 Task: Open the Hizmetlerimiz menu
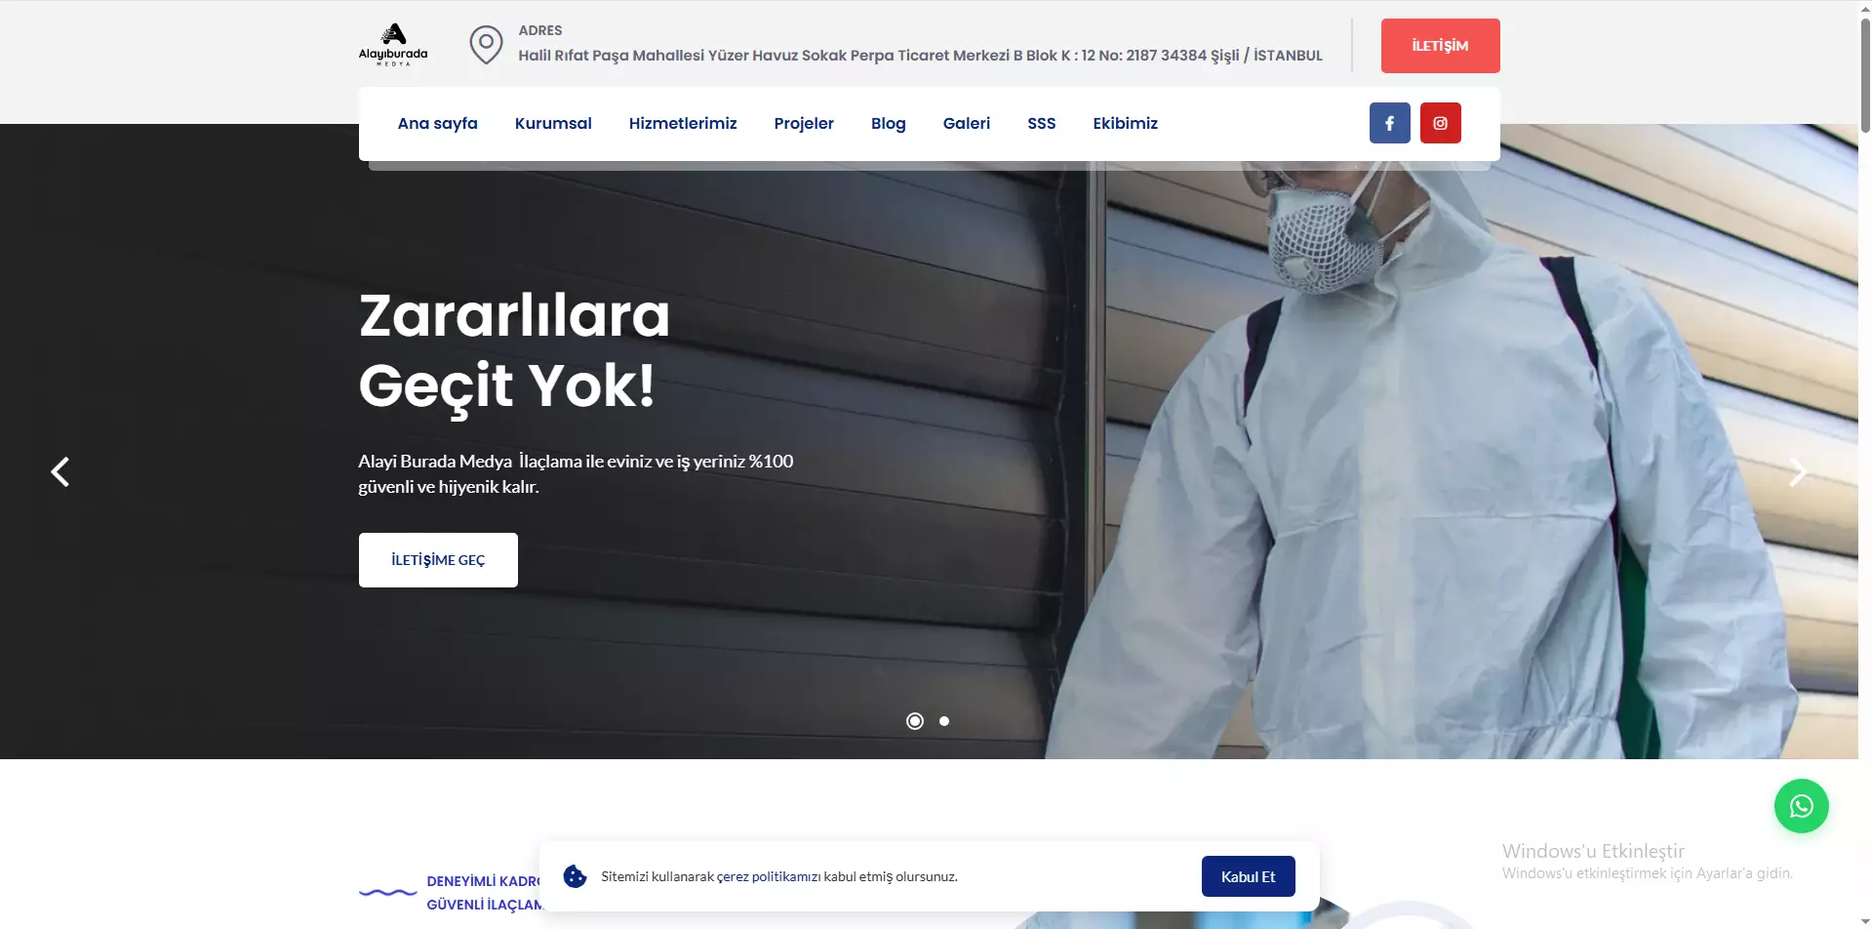point(683,123)
